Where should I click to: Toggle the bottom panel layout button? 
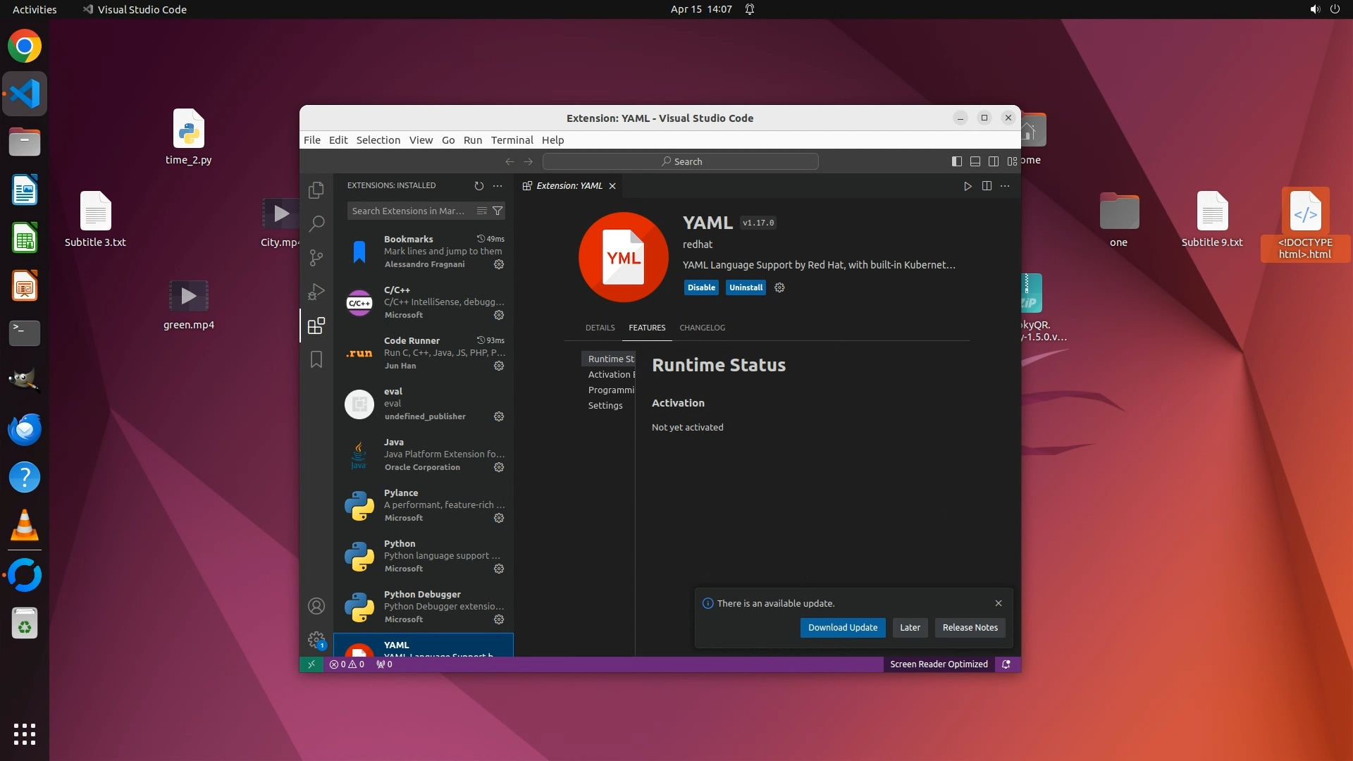point(975,161)
